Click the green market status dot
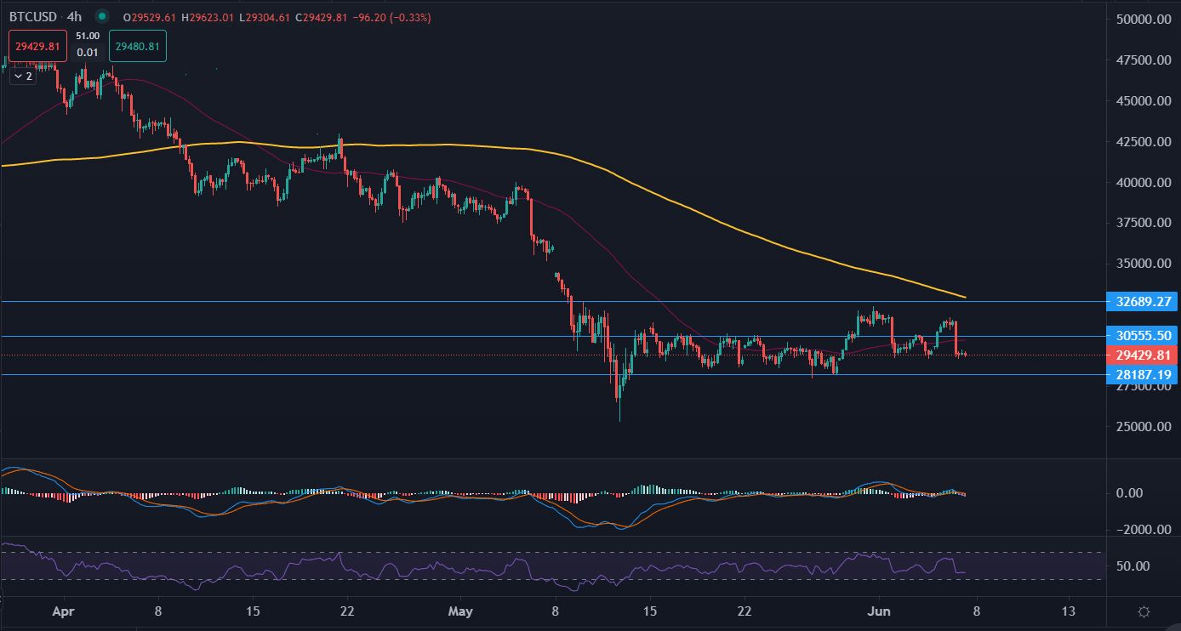 pos(100,16)
